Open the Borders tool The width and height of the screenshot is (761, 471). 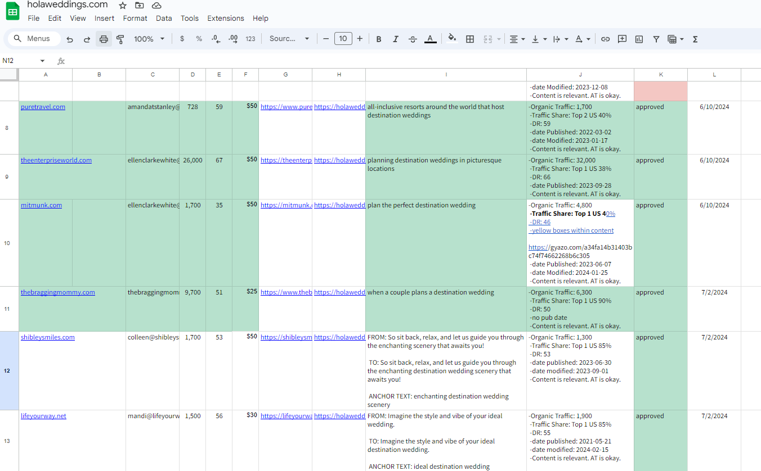point(470,39)
